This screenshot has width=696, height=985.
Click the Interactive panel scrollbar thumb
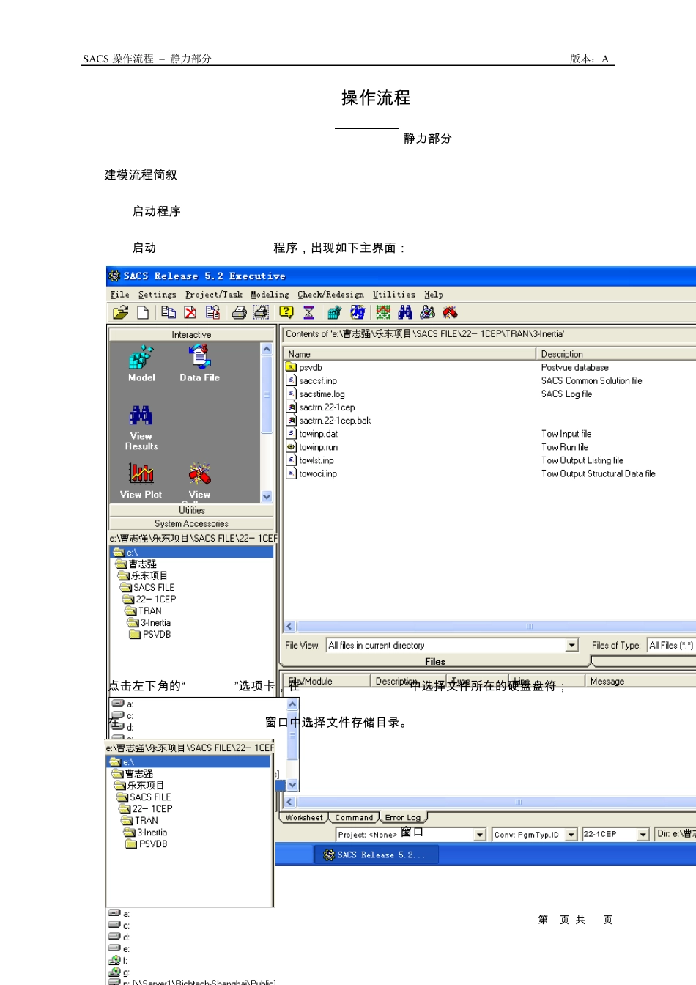tap(267, 394)
